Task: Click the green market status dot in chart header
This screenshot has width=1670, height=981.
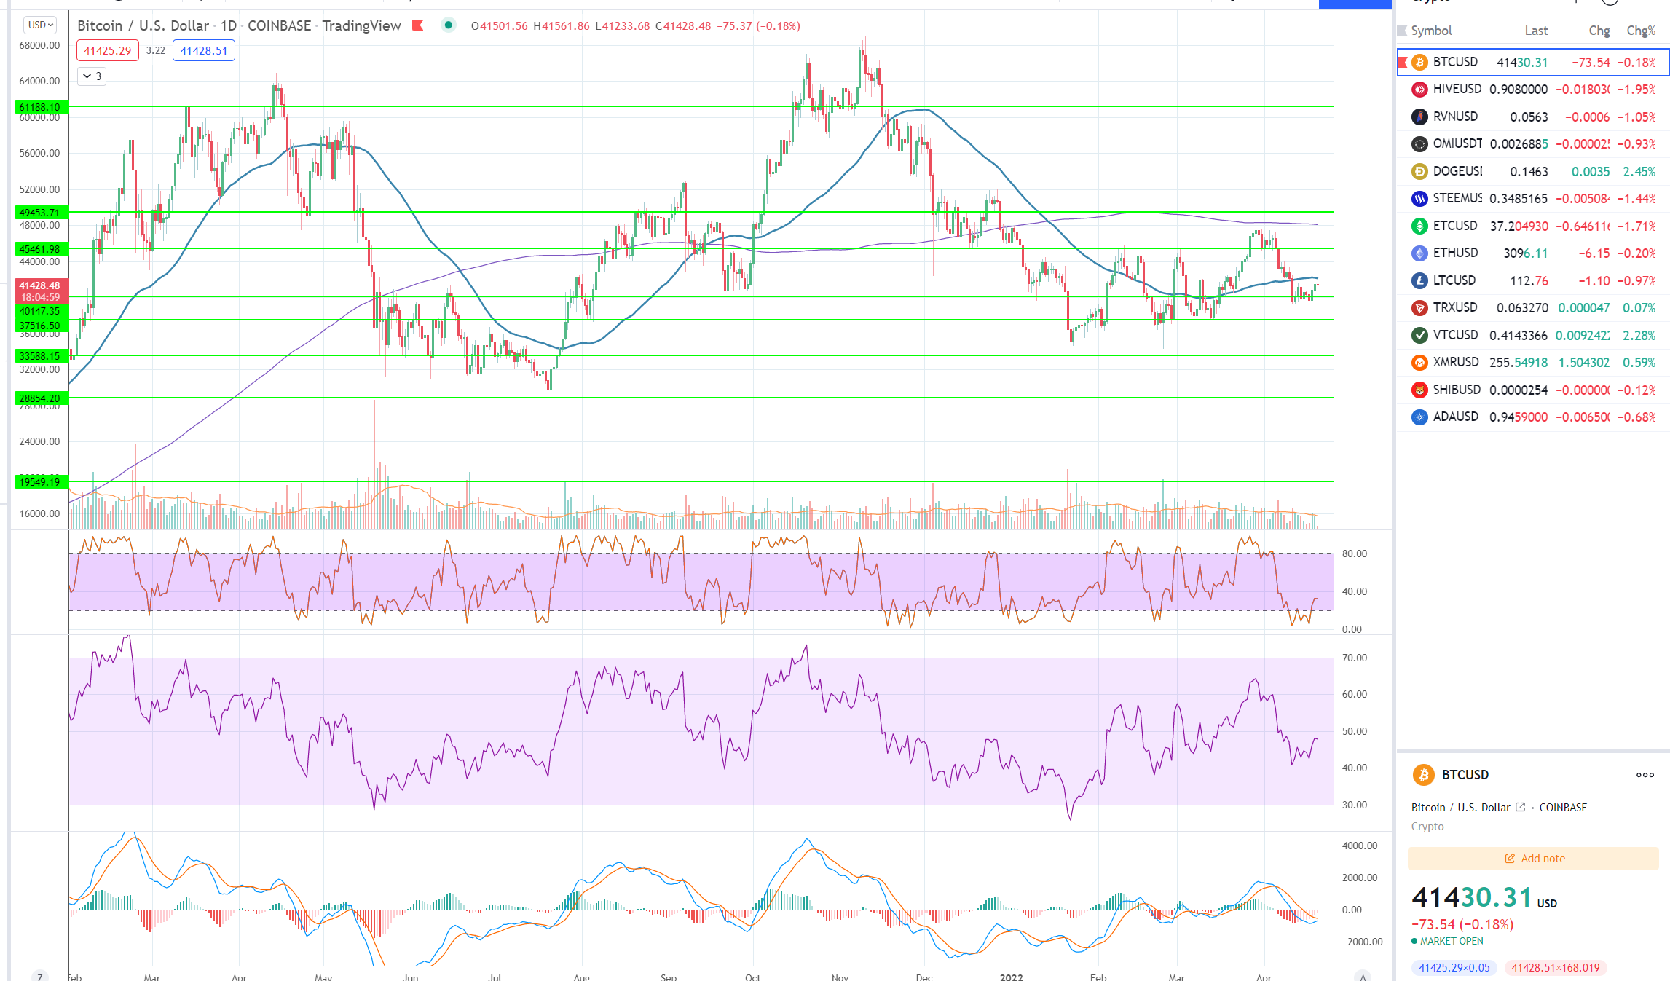Action: (x=449, y=25)
